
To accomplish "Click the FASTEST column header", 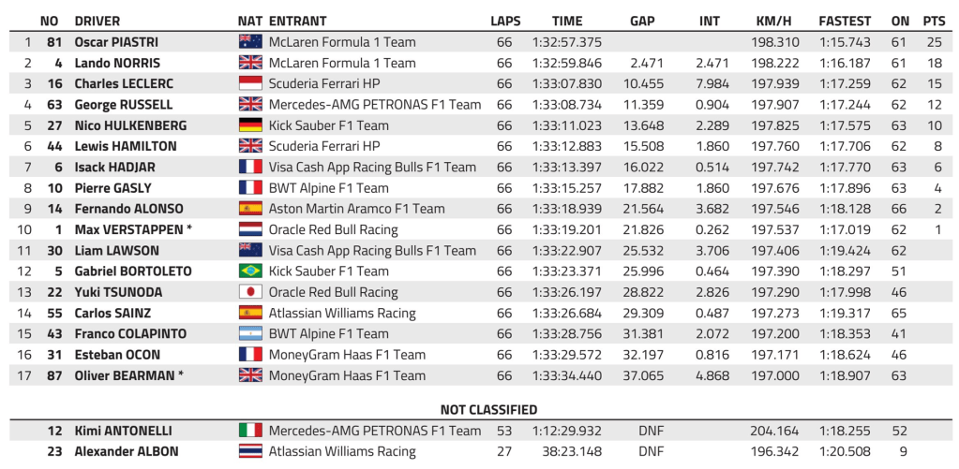I will (x=844, y=21).
